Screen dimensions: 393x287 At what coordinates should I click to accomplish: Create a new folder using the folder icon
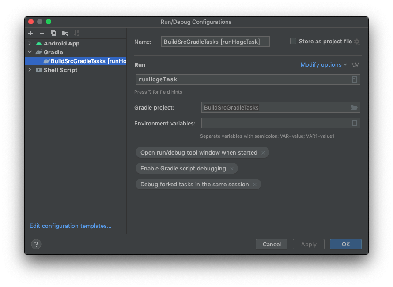pos(65,33)
